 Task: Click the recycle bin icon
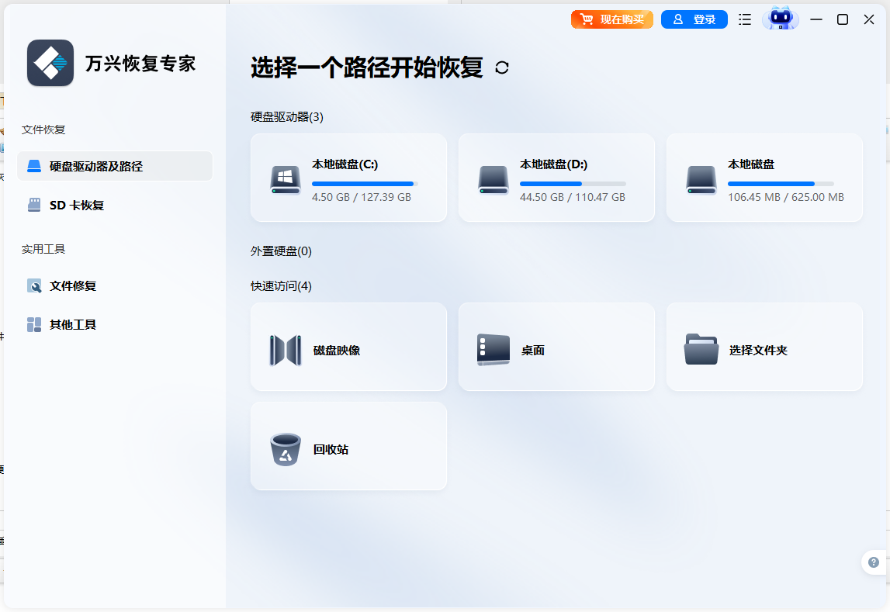(x=286, y=449)
